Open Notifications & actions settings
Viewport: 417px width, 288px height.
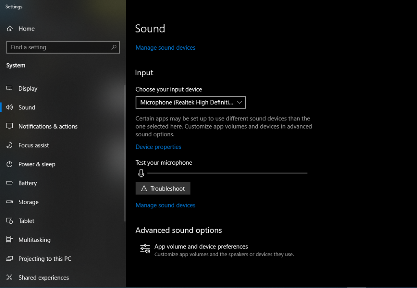pos(48,127)
